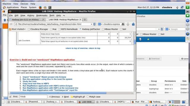Open the Study the code link
190x106 pixels.
(x=30, y=81)
